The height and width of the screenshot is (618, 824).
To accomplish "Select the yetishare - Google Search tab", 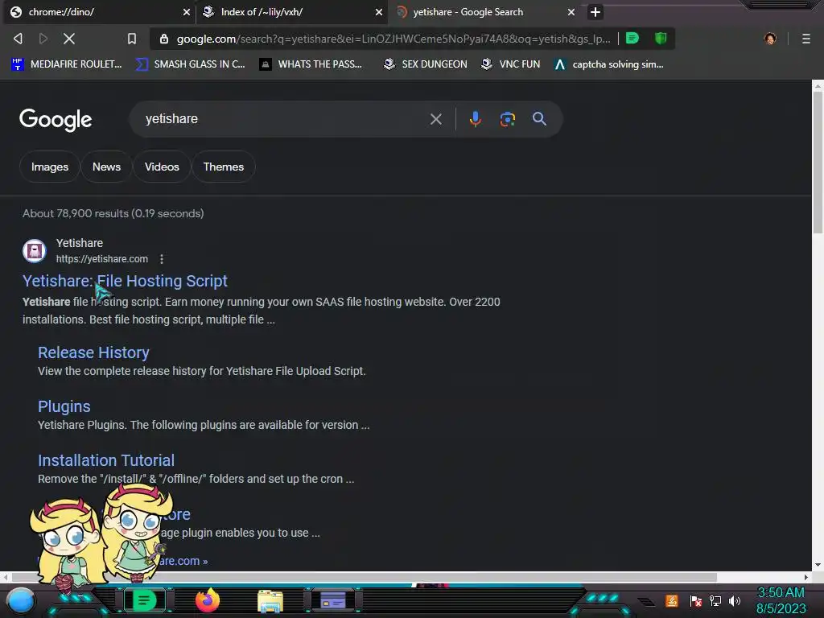I will (484, 12).
